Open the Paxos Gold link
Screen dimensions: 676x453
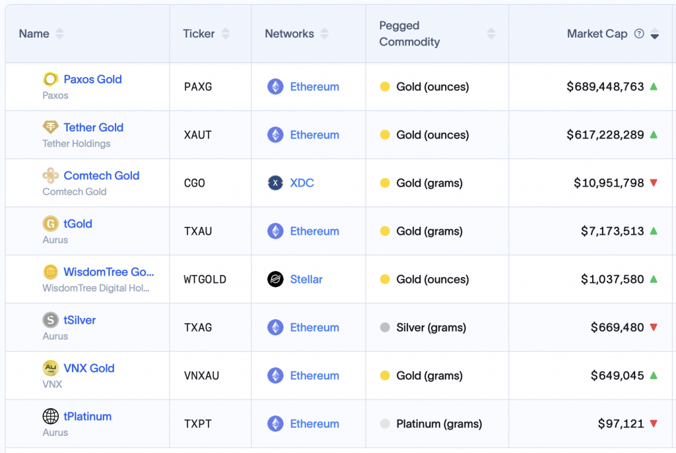point(92,79)
